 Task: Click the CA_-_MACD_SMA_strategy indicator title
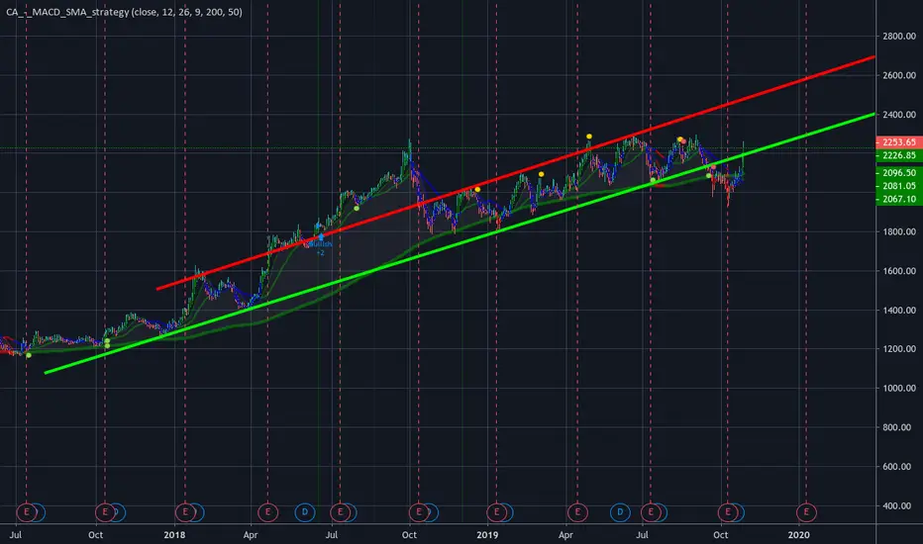tap(124, 12)
